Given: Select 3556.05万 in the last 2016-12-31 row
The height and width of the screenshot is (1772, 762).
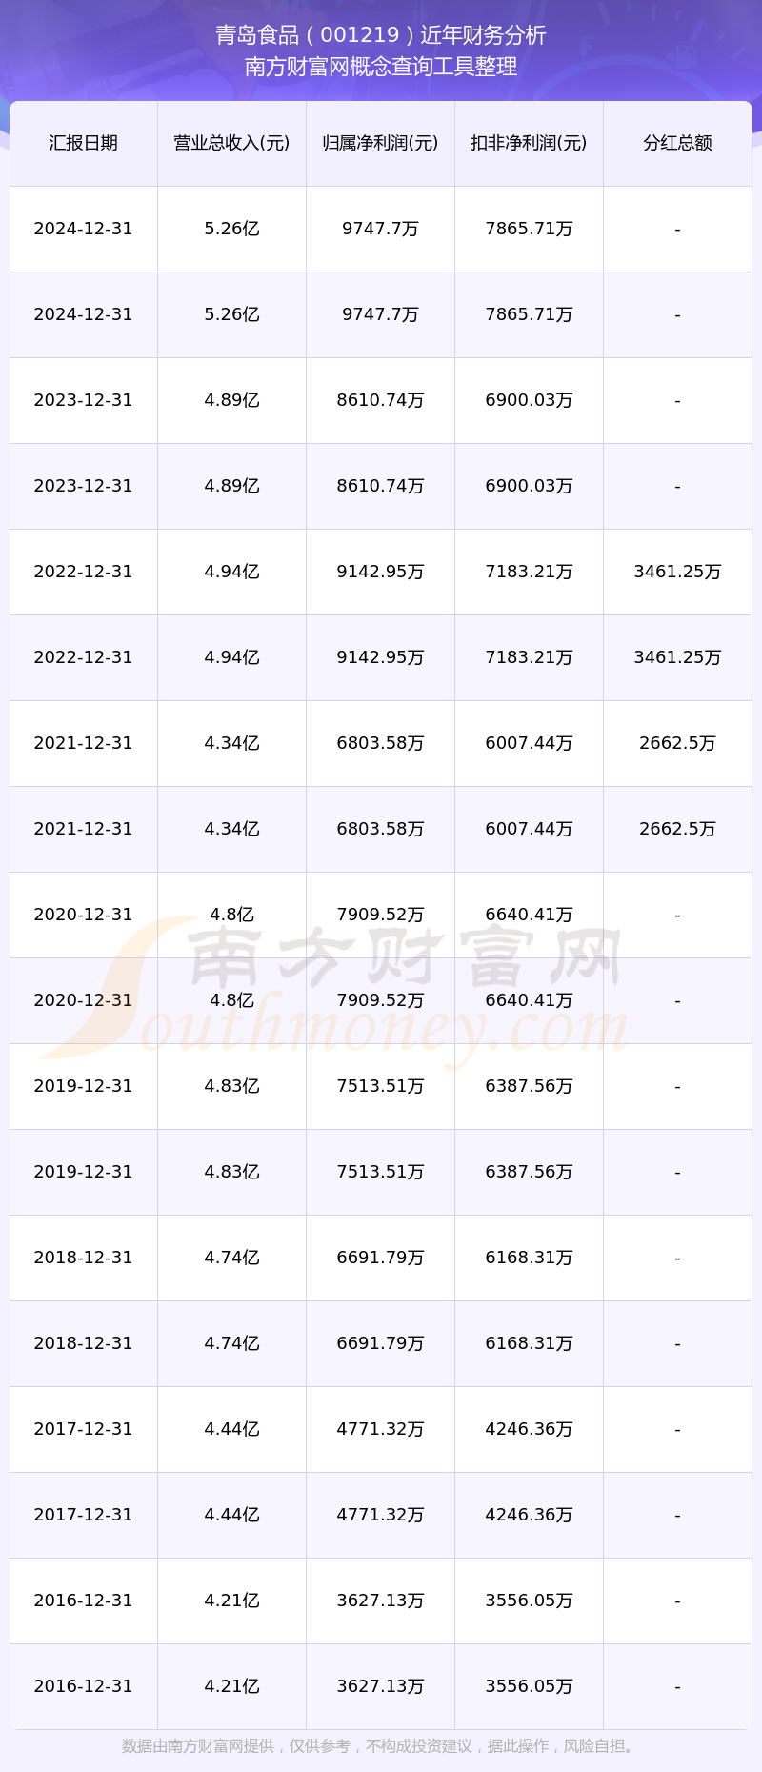Looking at the screenshot, I should coord(529,1686).
